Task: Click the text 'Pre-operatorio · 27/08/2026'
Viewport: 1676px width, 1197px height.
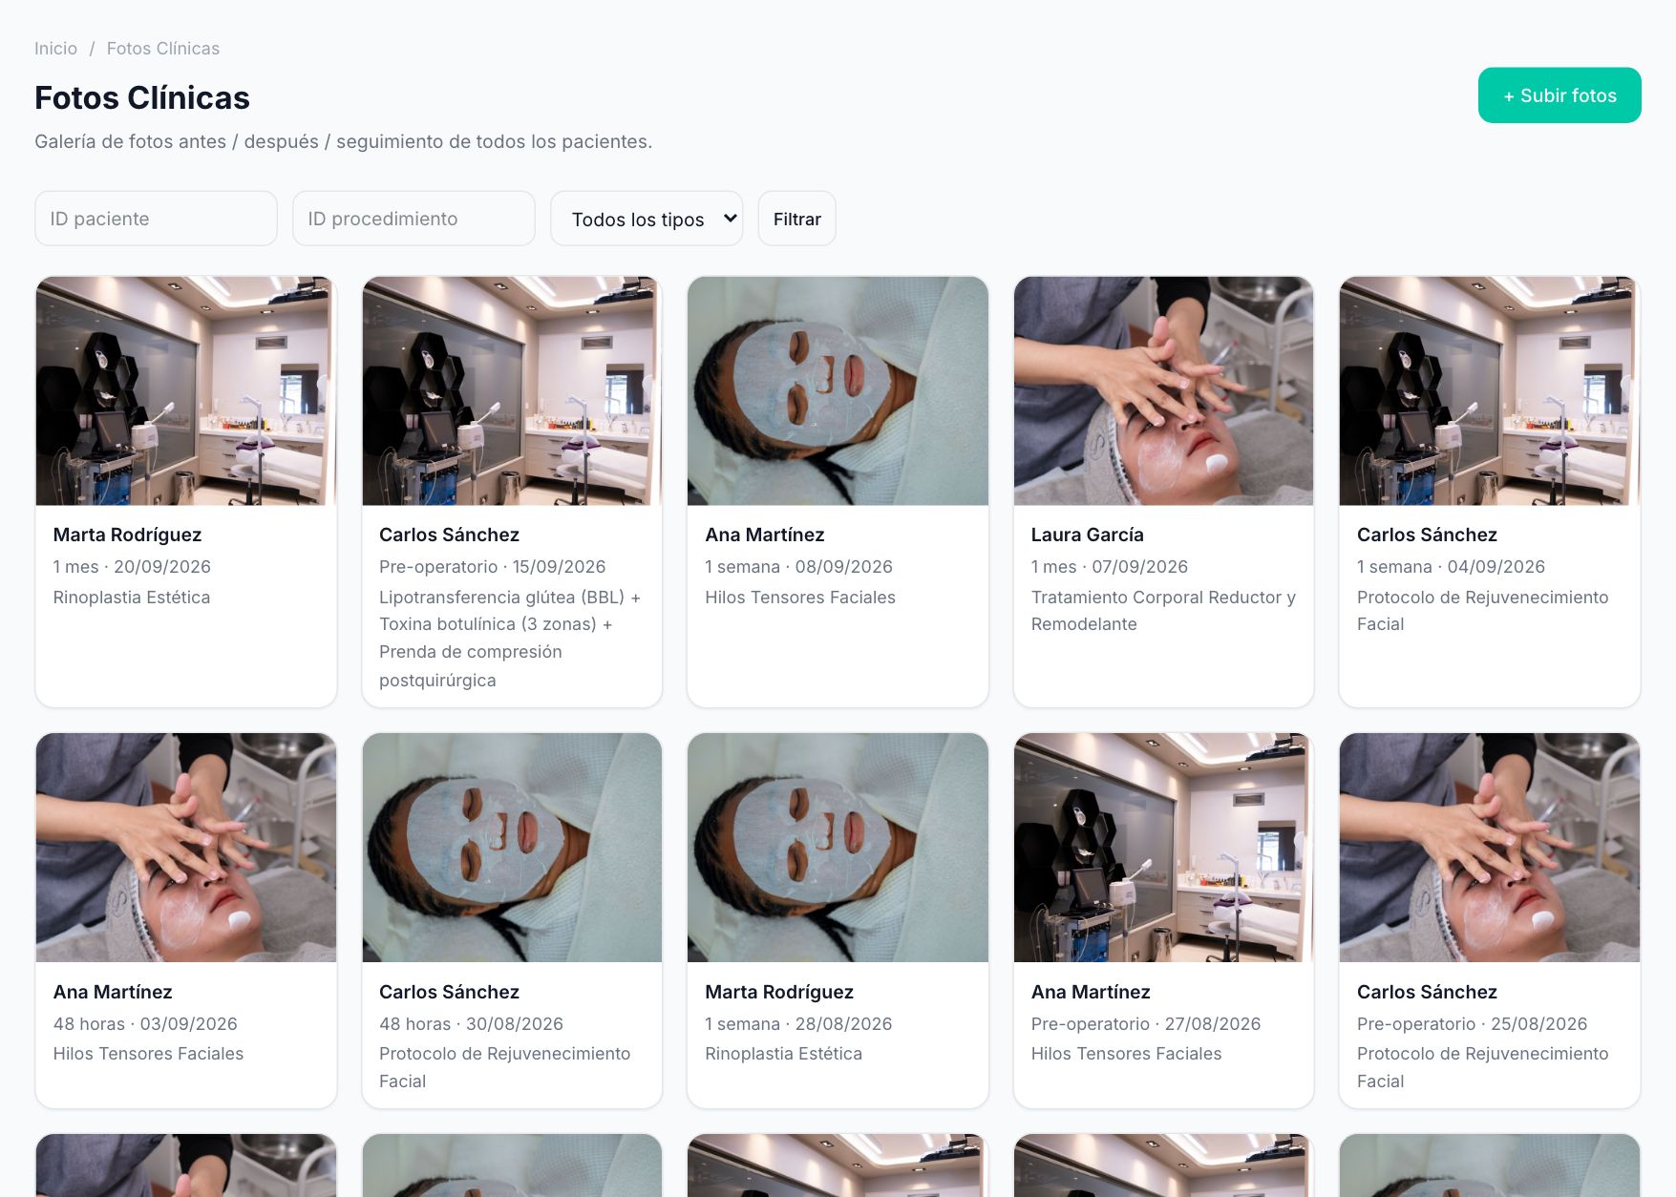Action: coord(1146,1023)
